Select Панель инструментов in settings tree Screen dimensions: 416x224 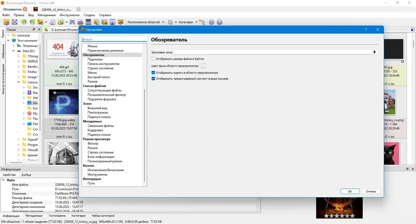pos(104,64)
